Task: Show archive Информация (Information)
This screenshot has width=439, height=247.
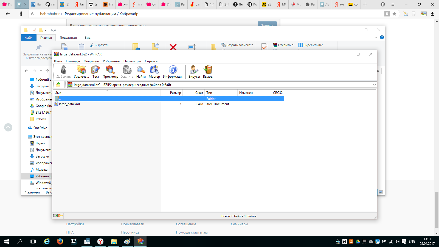Action: click(x=173, y=72)
